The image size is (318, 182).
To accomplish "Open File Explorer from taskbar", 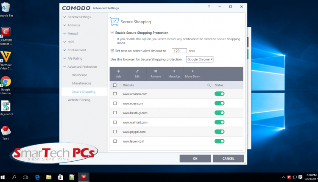I will pos(49,177).
